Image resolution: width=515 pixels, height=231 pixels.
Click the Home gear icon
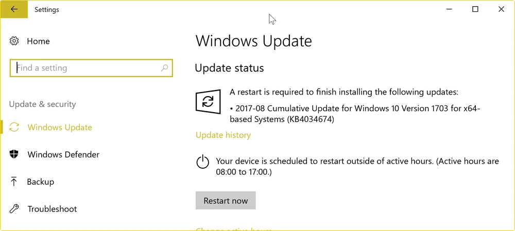(14, 41)
